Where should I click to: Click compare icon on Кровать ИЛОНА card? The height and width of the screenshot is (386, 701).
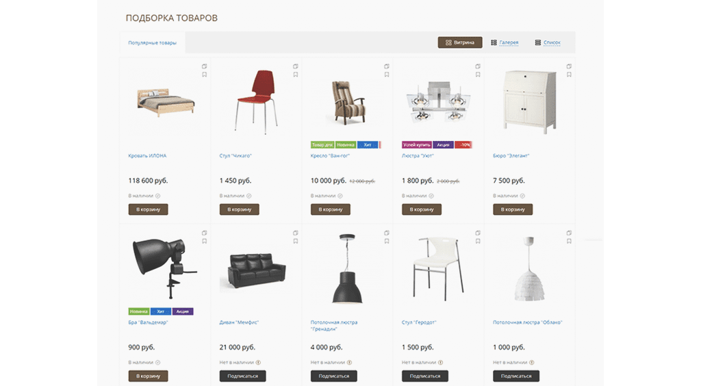[x=204, y=66]
